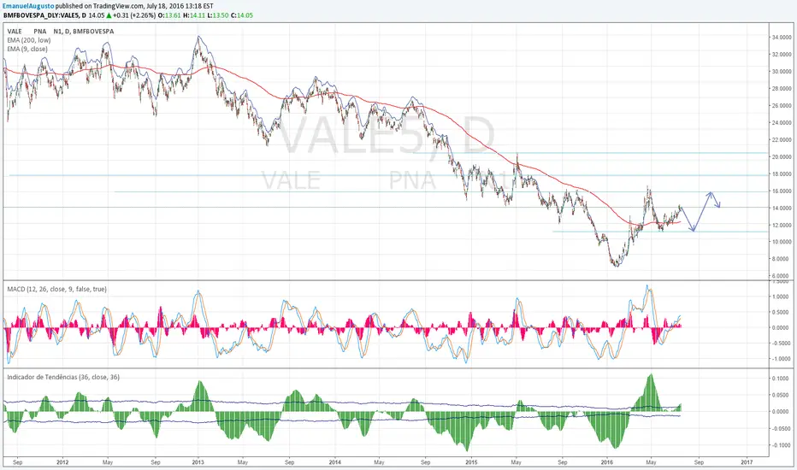797x470 pixels.
Task: Click the 10.0000 price axis label
Action: point(782,242)
